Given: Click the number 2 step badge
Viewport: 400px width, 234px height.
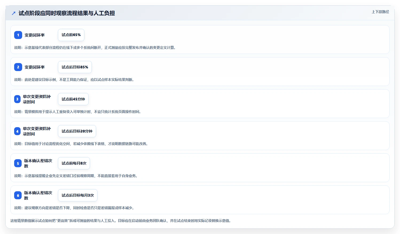Looking at the screenshot, I should pyautogui.click(x=18, y=67).
